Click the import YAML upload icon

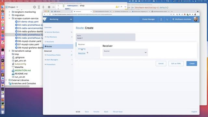click(161, 19)
